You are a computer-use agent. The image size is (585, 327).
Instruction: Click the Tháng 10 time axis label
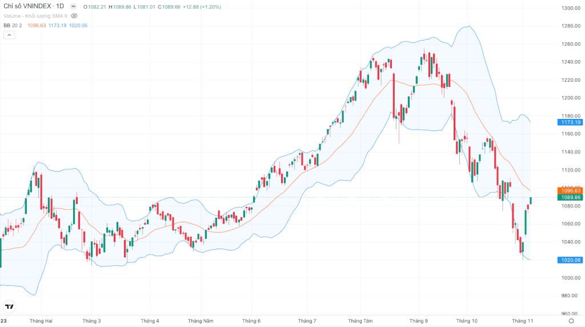pyautogui.click(x=467, y=321)
